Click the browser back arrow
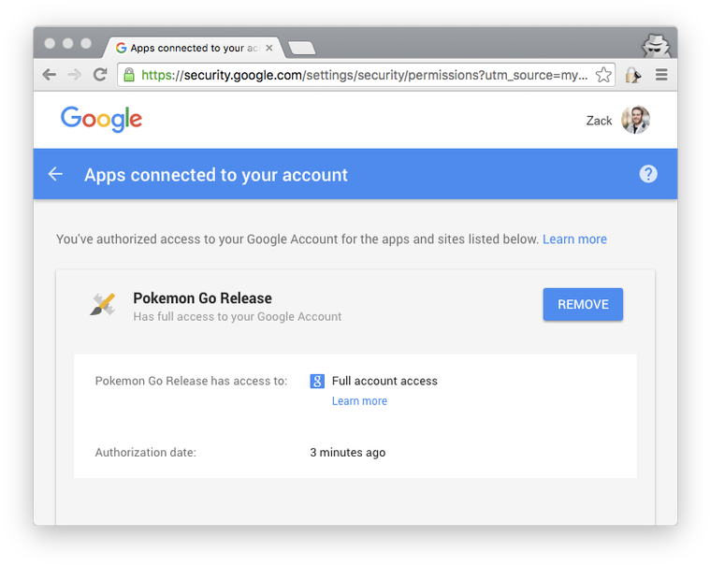The height and width of the screenshot is (565, 710). pos(50,75)
